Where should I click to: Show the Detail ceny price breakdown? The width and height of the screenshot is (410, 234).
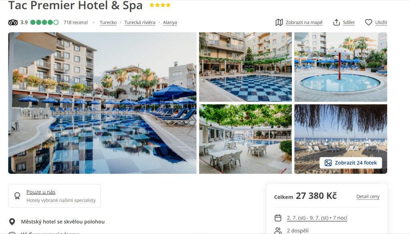(x=368, y=196)
